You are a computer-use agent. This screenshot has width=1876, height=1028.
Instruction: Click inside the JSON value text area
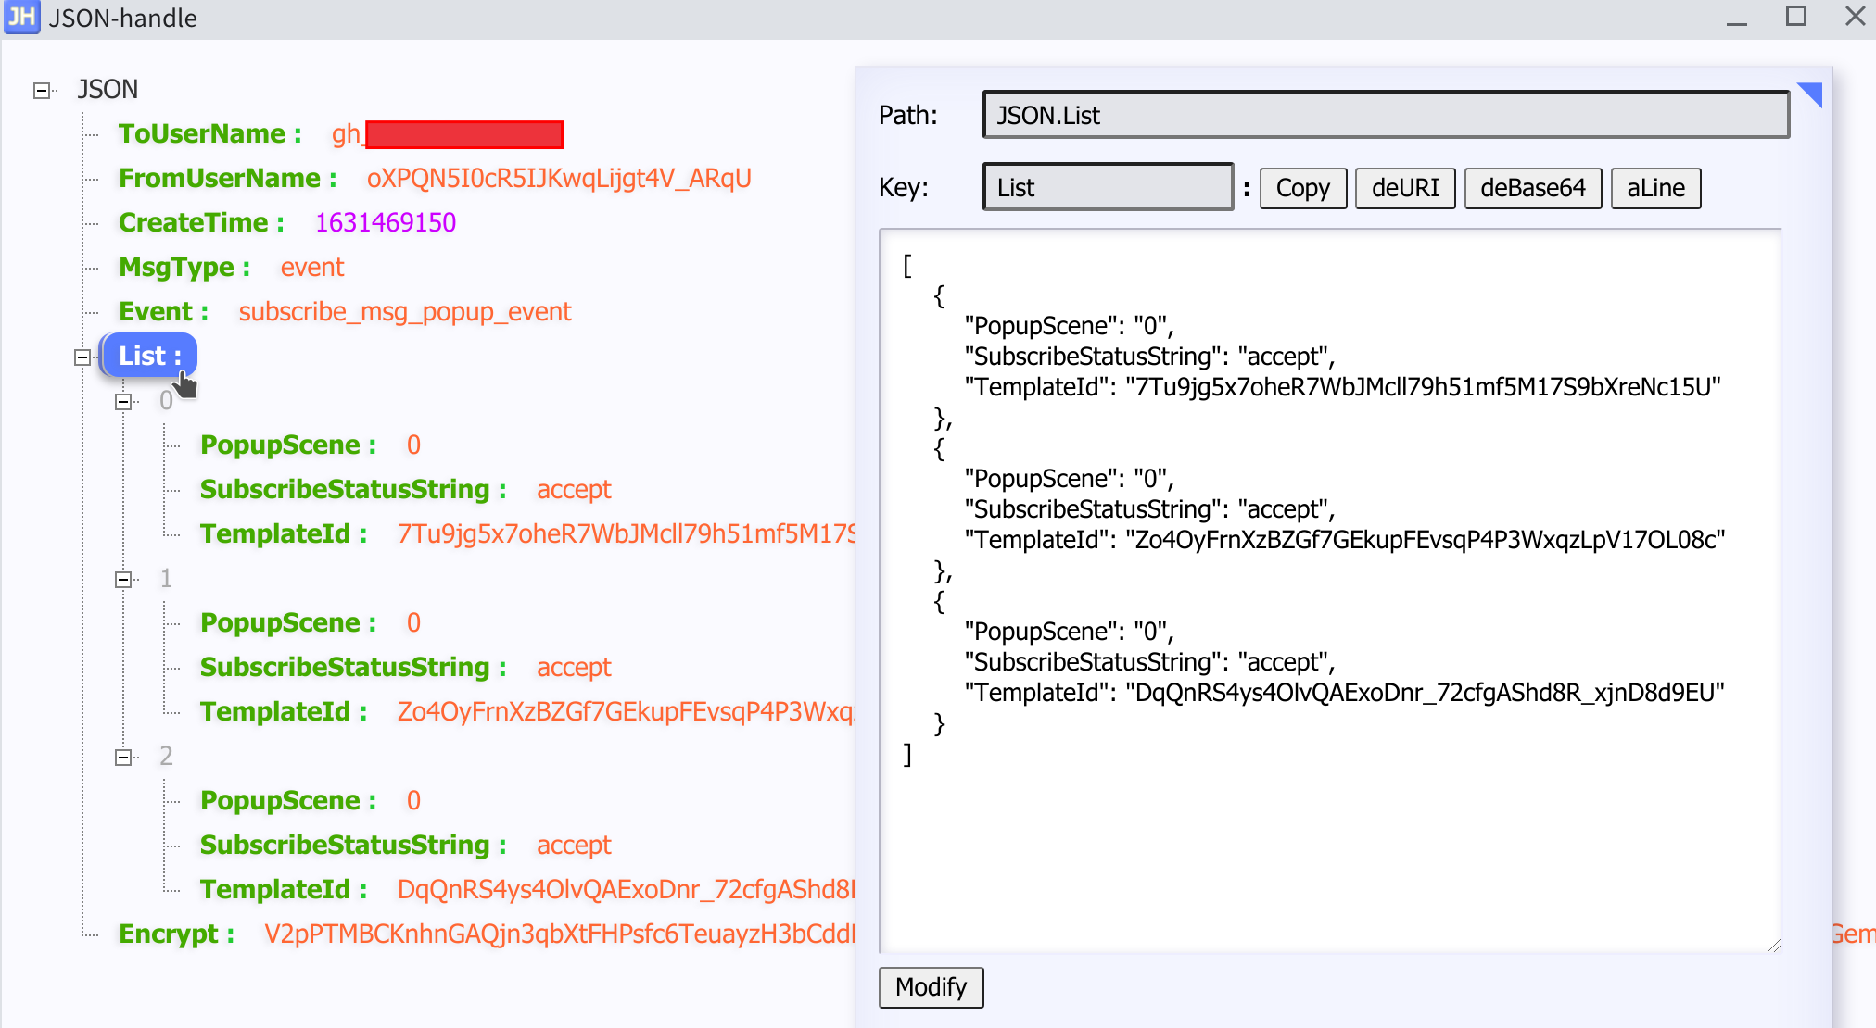[x=1329, y=834]
